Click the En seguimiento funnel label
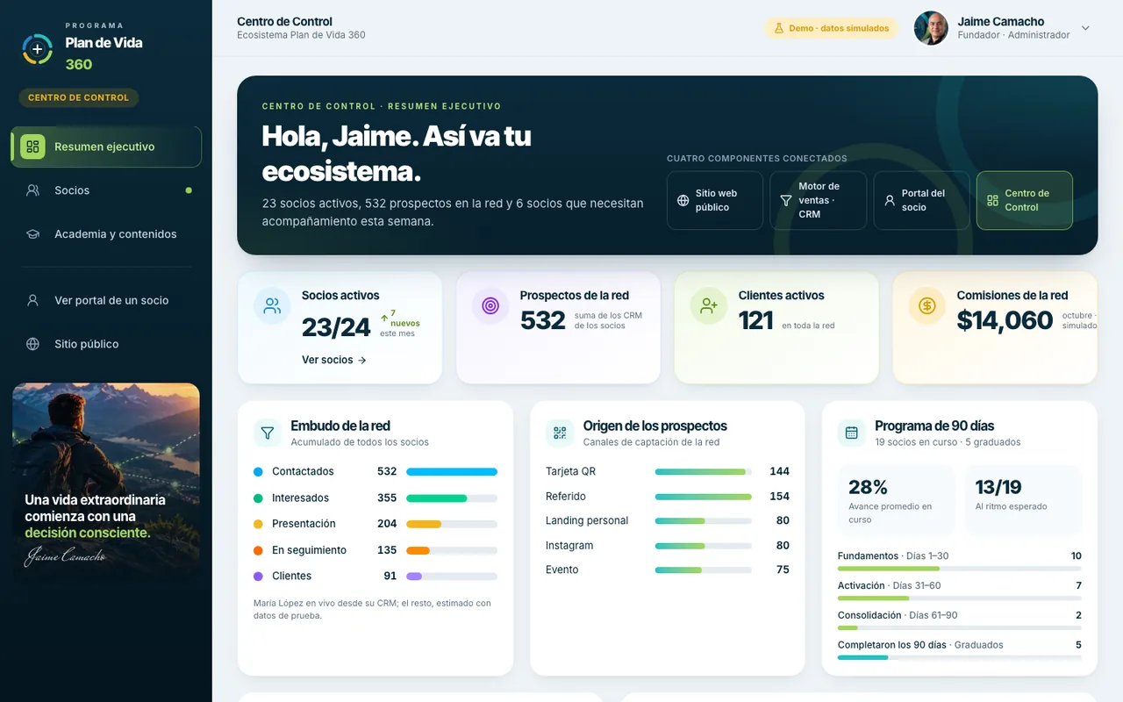Image resolution: width=1123 pixels, height=702 pixels. tap(310, 550)
